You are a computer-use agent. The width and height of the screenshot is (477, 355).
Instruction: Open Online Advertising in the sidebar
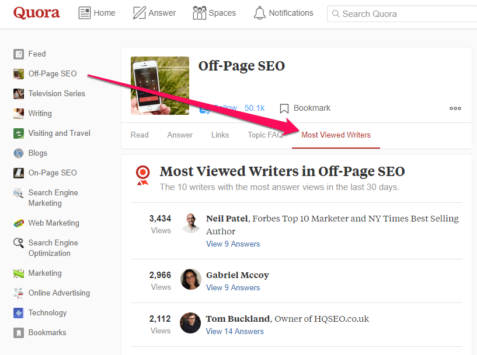click(59, 293)
